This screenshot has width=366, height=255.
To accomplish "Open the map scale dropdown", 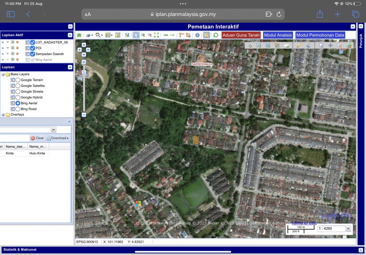I will click(x=348, y=228).
